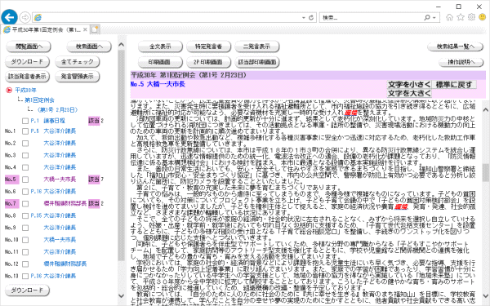The height and width of the screenshot is (306, 490).
Task: Tick the No.13 row checkbox
Action: click(25, 276)
